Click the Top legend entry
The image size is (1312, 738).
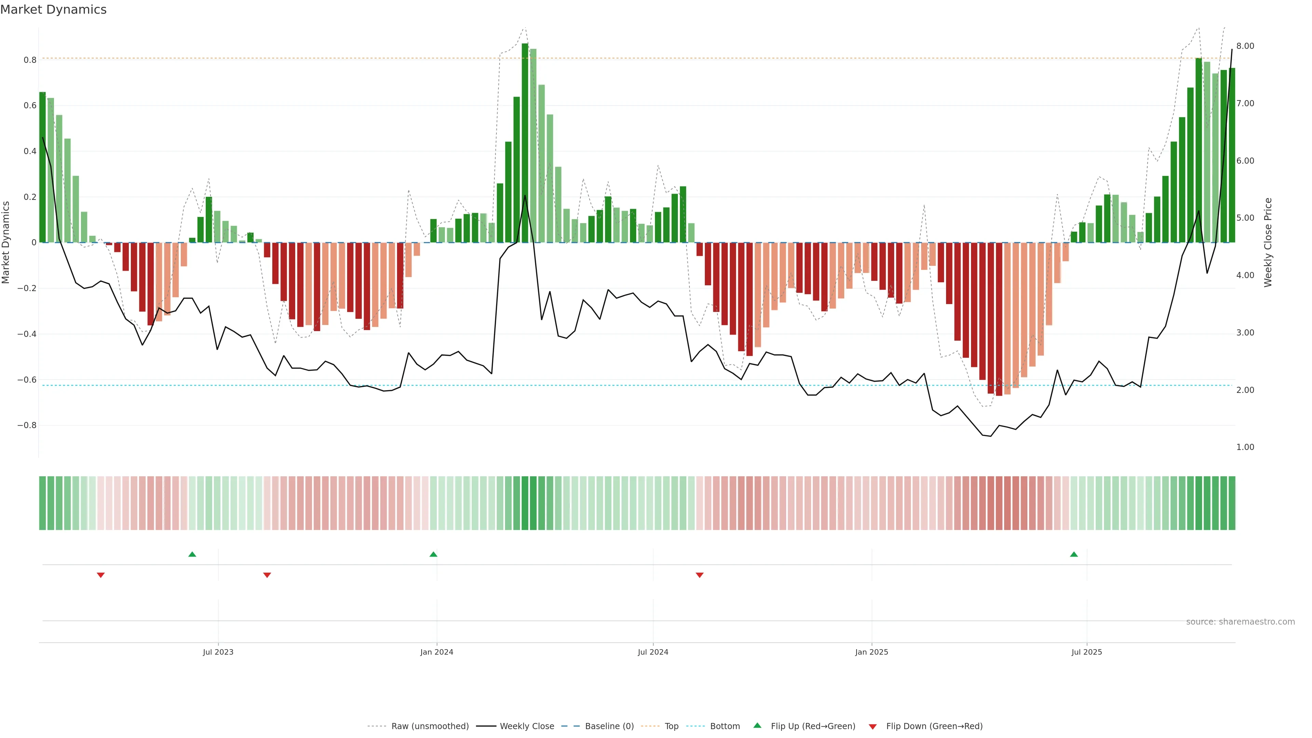coord(671,726)
